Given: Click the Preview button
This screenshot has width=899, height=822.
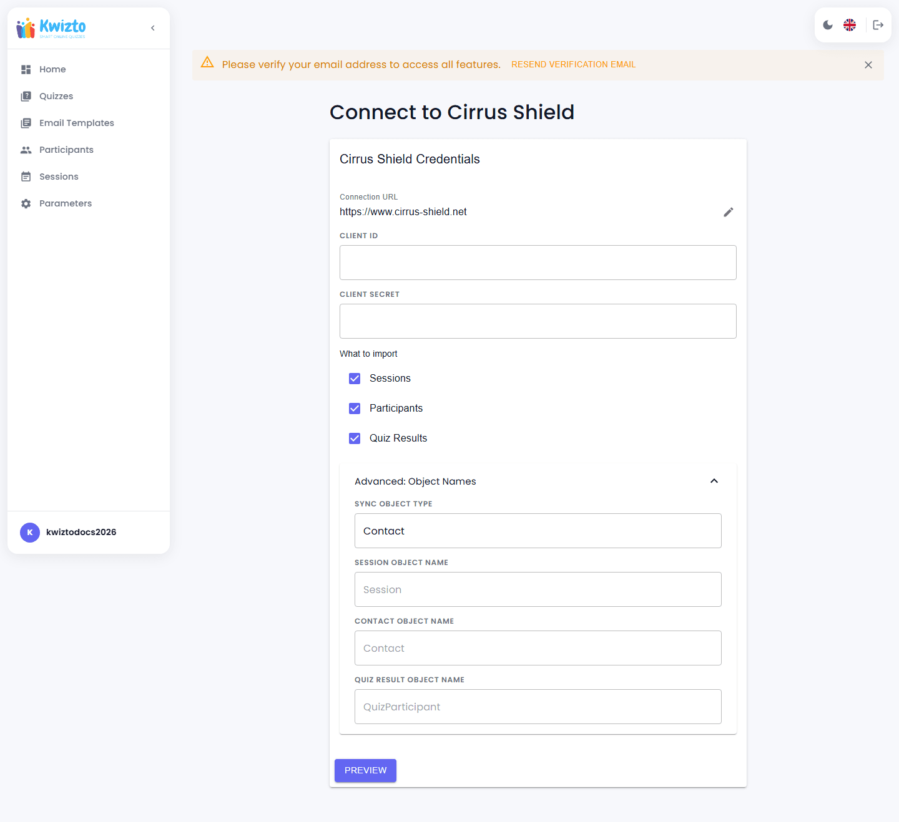Looking at the screenshot, I should pyautogui.click(x=365, y=770).
